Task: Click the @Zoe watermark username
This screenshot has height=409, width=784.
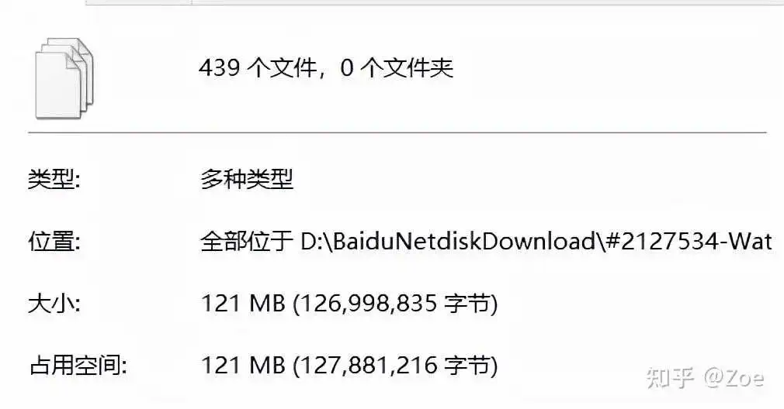Action: (x=734, y=378)
